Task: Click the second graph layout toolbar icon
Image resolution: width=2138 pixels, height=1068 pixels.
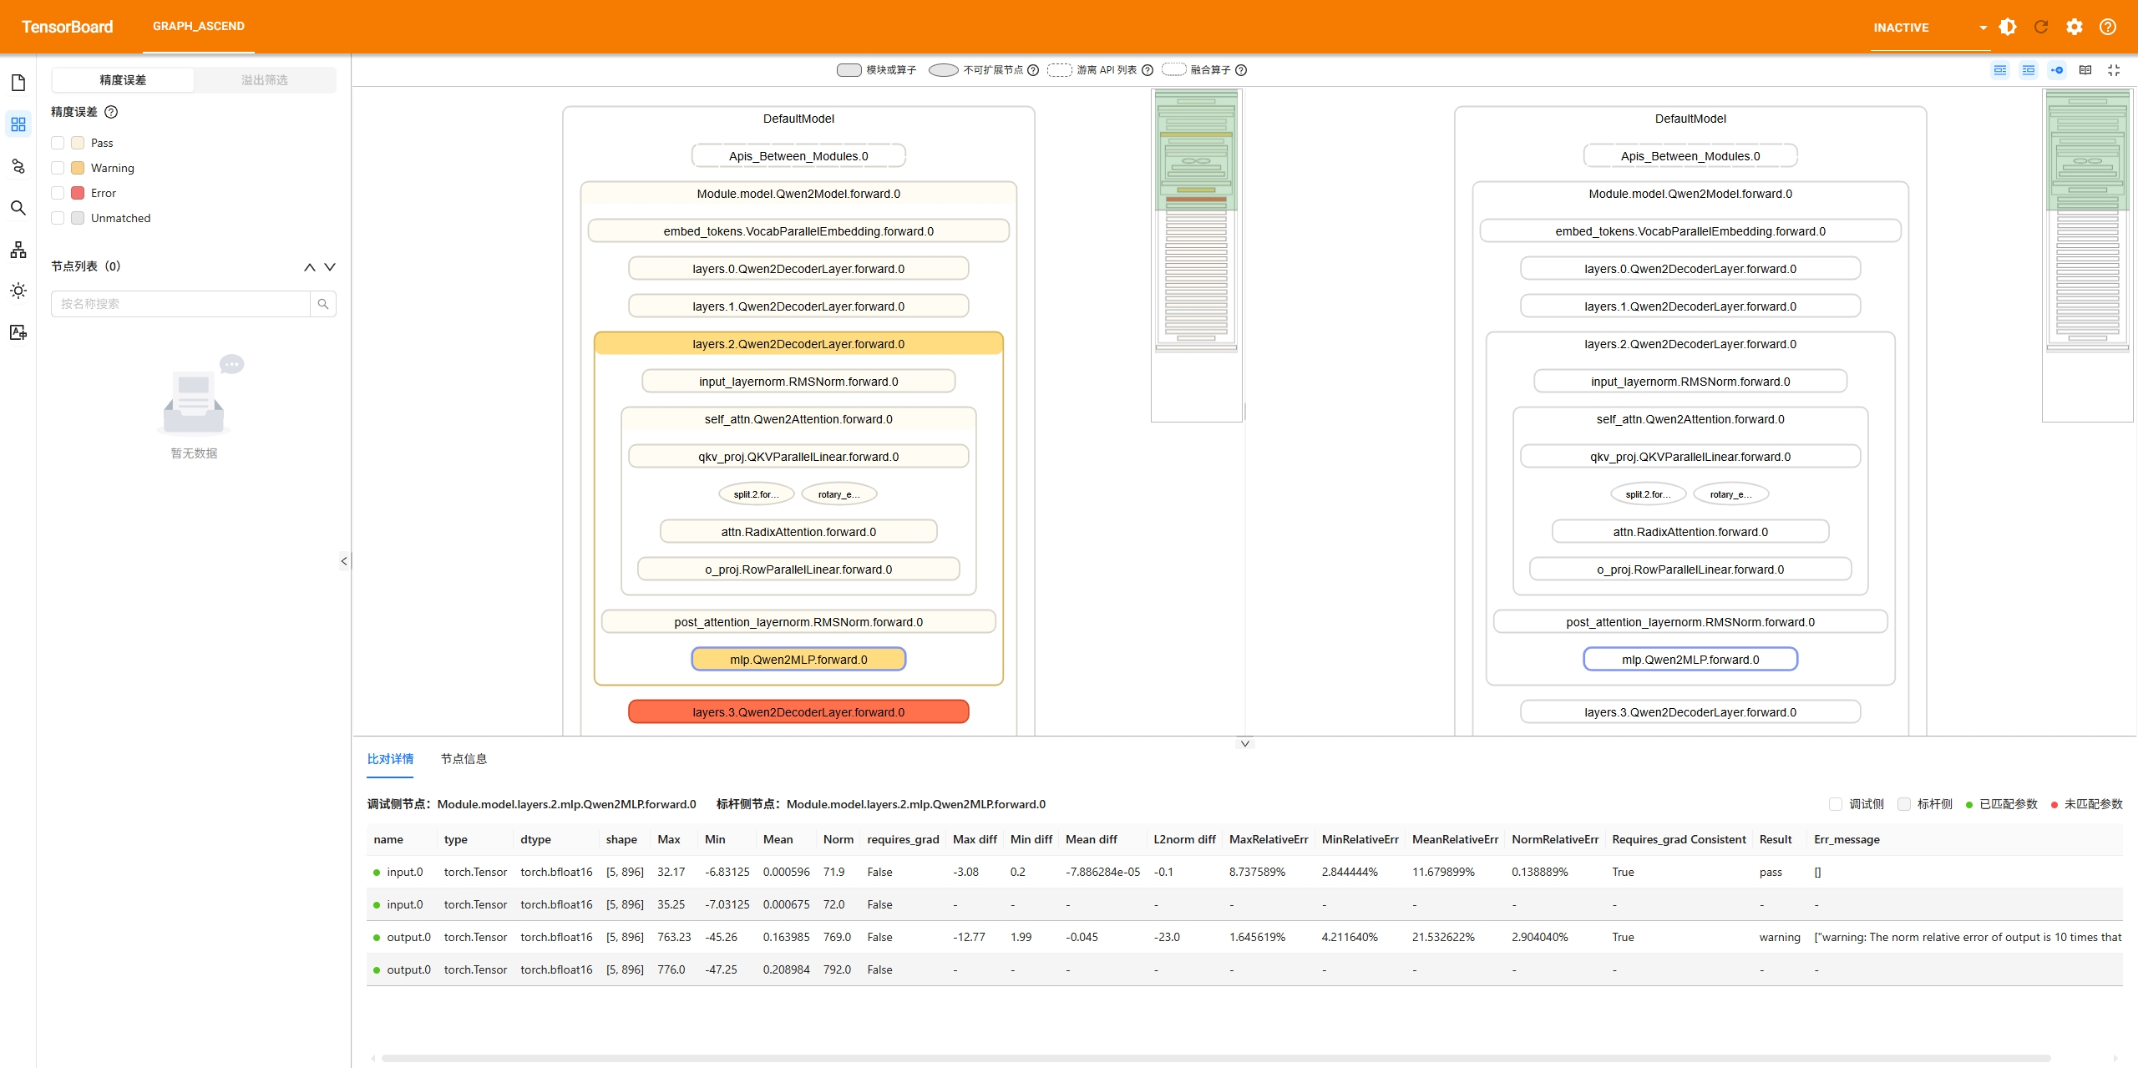Action: coord(2029,70)
